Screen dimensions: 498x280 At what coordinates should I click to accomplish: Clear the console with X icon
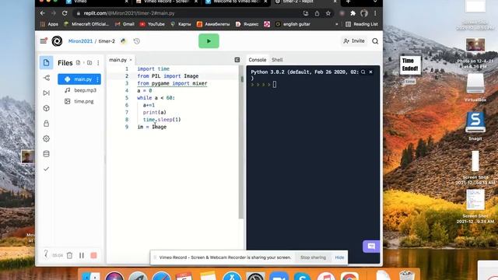click(x=370, y=72)
